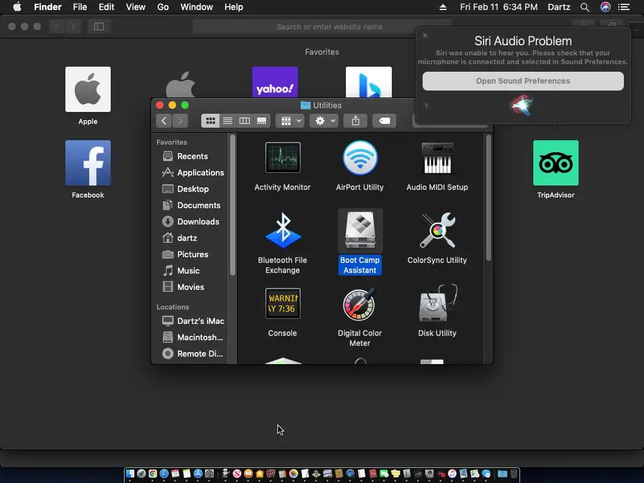The height and width of the screenshot is (483, 644).
Task: Switch Finder to gallery view
Action: point(262,121)
